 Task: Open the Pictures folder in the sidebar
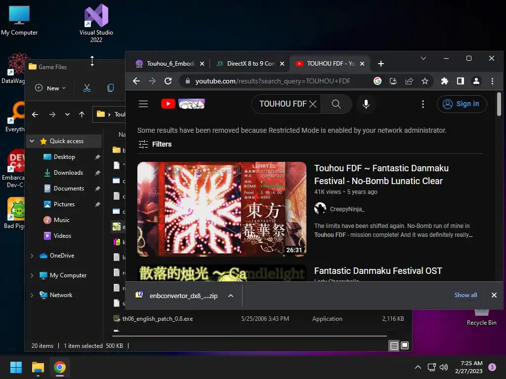64,204
